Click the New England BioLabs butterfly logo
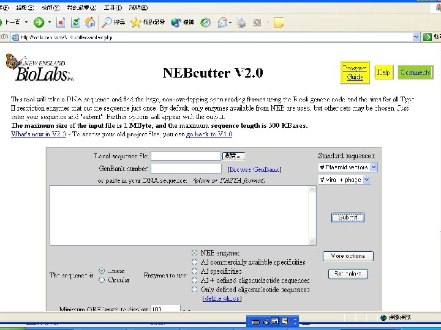The image size is (441, 330). (39, 68)
